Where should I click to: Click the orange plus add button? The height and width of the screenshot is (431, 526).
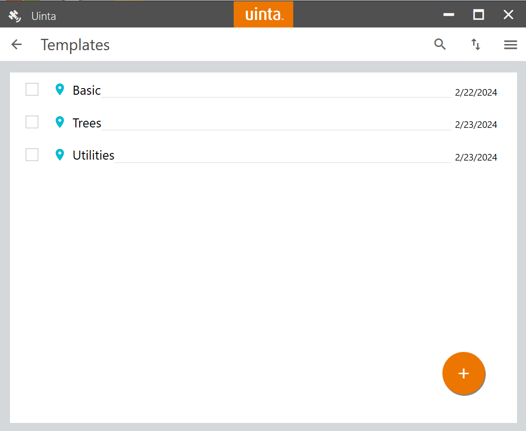click(463, 374)
